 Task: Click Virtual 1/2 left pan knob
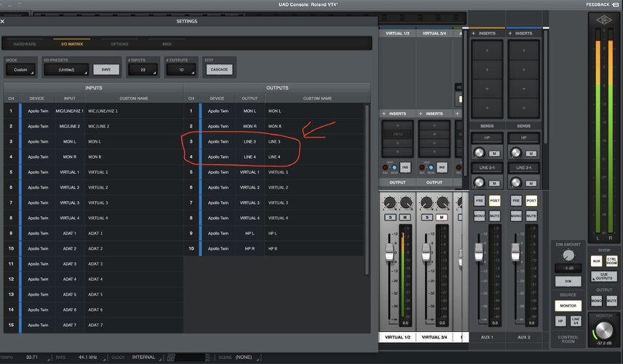pos(389,203)
